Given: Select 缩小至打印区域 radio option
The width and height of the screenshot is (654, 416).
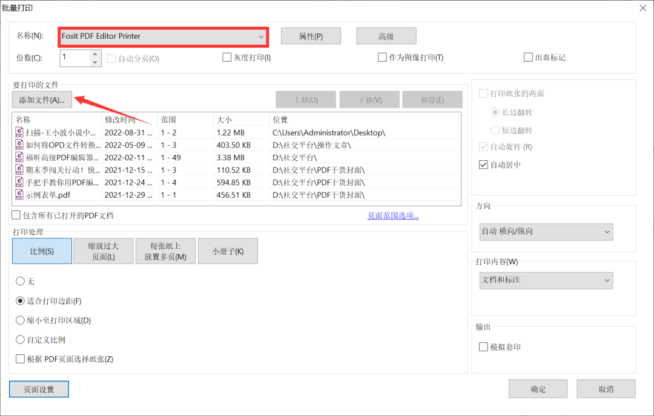Looking at the screenshot, I should tap(20, 320).
